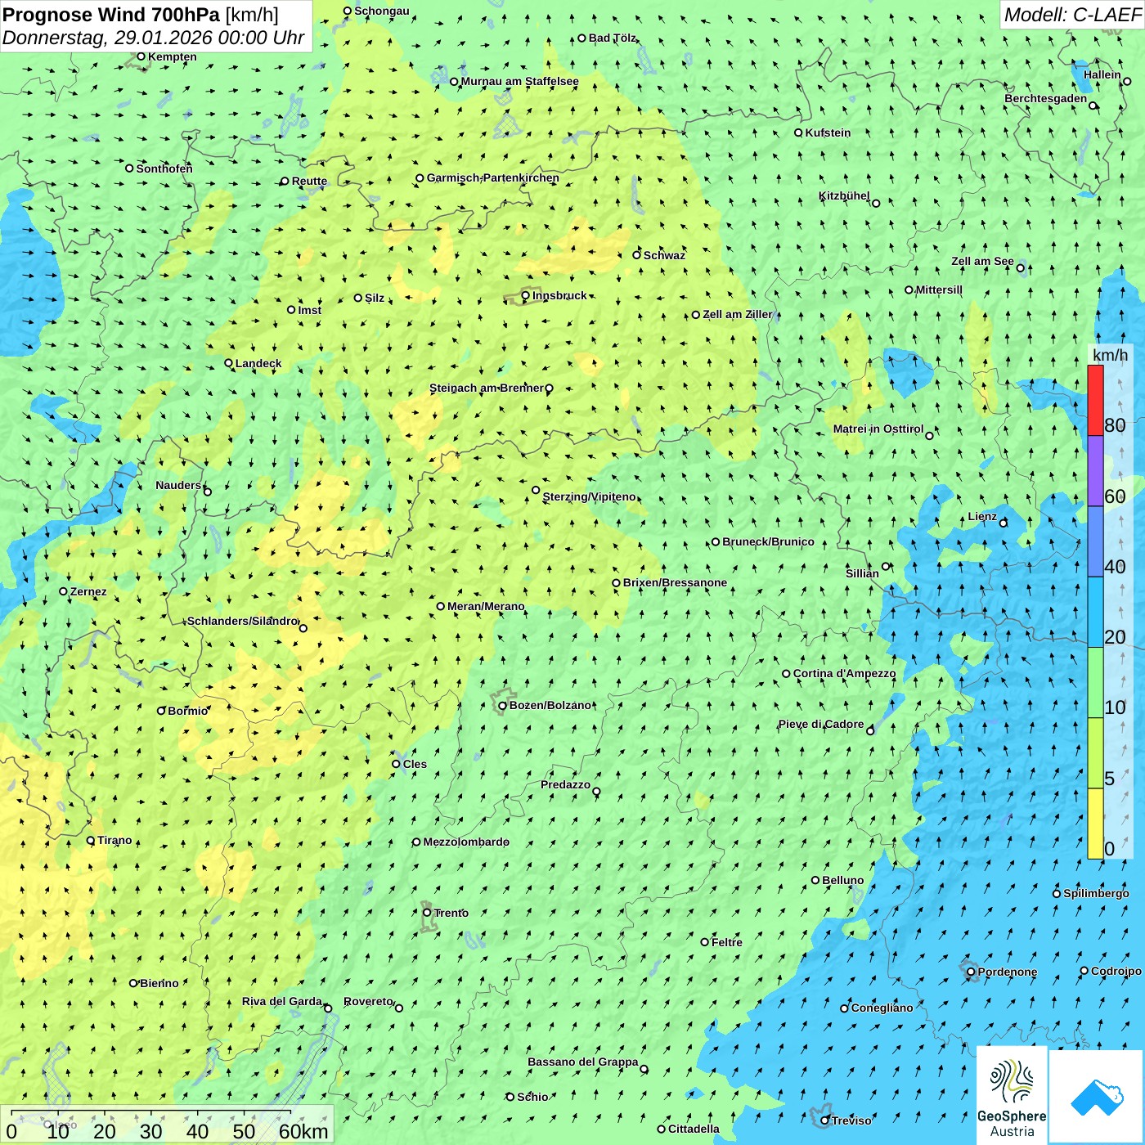Click the Cittadella label
The width and height of the screenshot is (1145, 1145).
pos(694,1129)
